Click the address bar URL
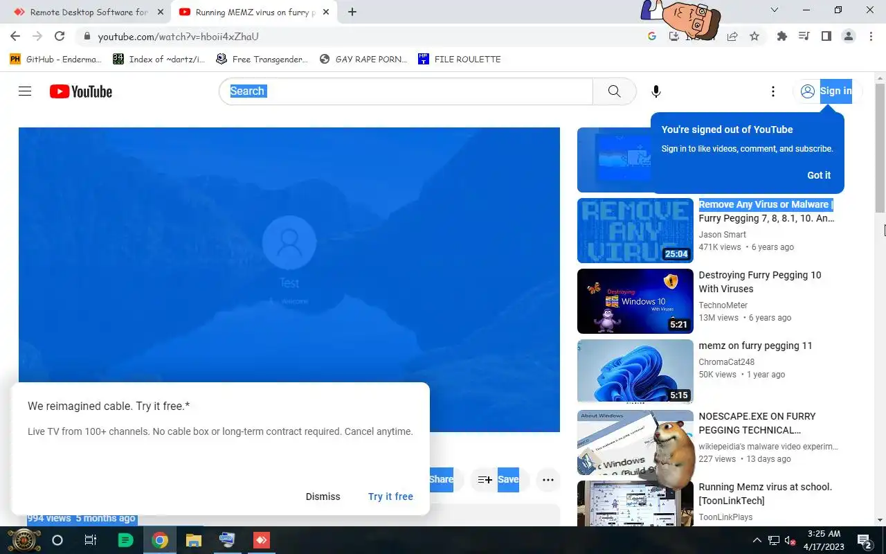This screenshot has height=554, width=886. pyautogui.click(x=179, y=37)
